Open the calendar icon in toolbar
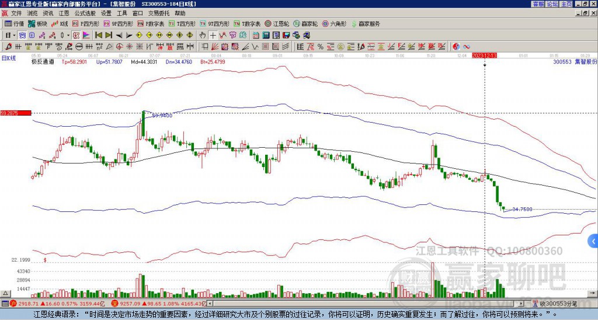This screenshot has width=598, height=320. click(x=256, y=36)
